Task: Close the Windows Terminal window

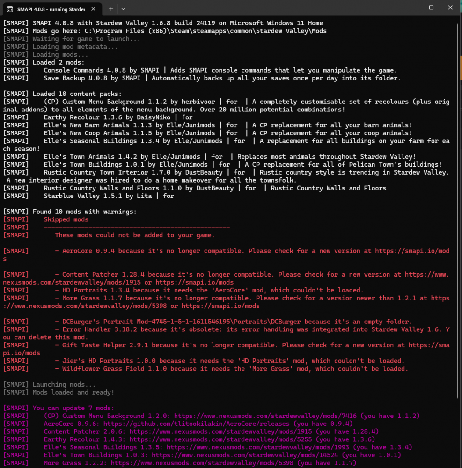Action: [451, 7]
